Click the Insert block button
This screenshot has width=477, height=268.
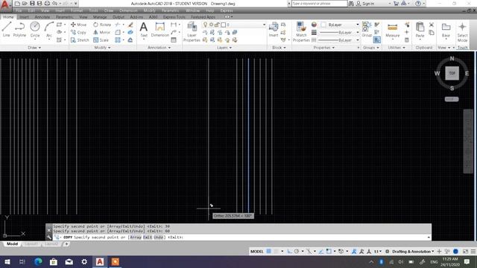click(274, 30)
